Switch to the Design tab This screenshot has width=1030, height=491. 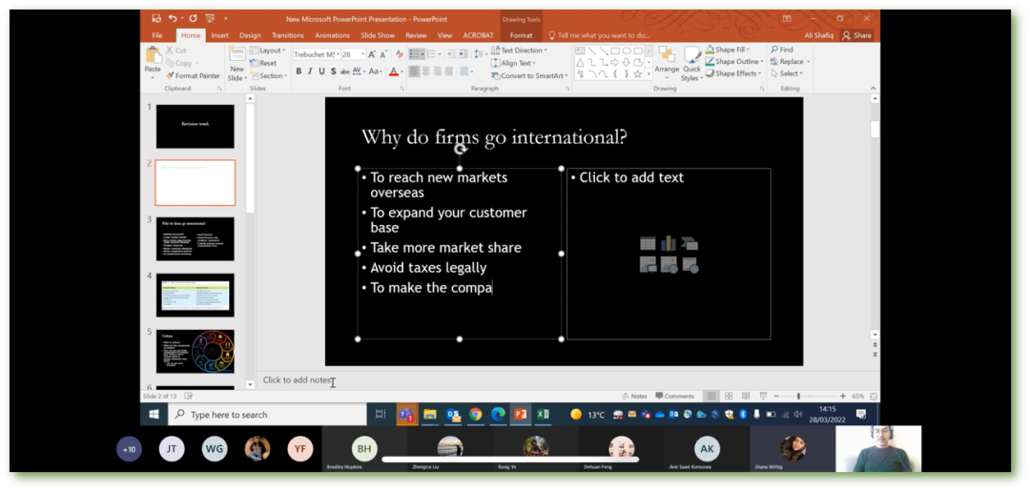pyautogui.click(x=250, y=35)
